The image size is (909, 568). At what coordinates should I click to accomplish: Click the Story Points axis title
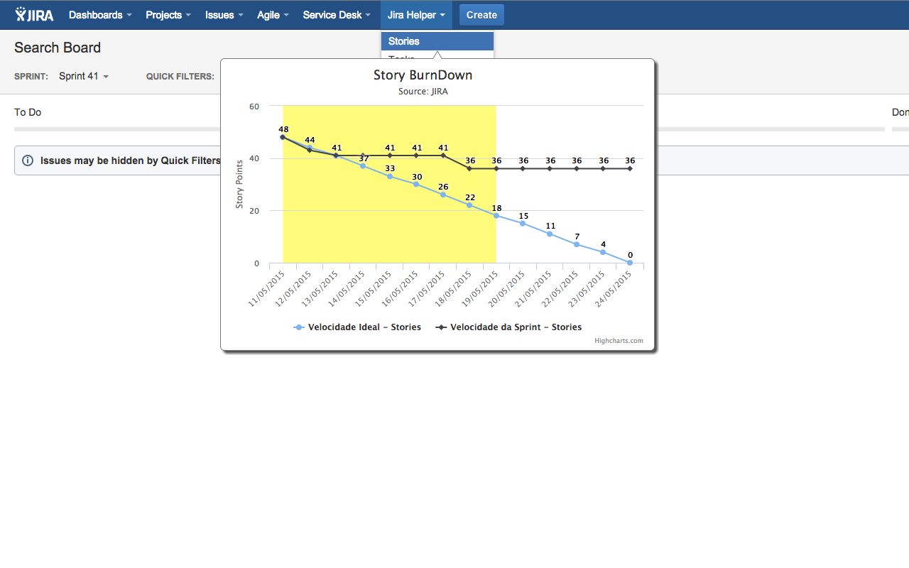pos(239,184)
